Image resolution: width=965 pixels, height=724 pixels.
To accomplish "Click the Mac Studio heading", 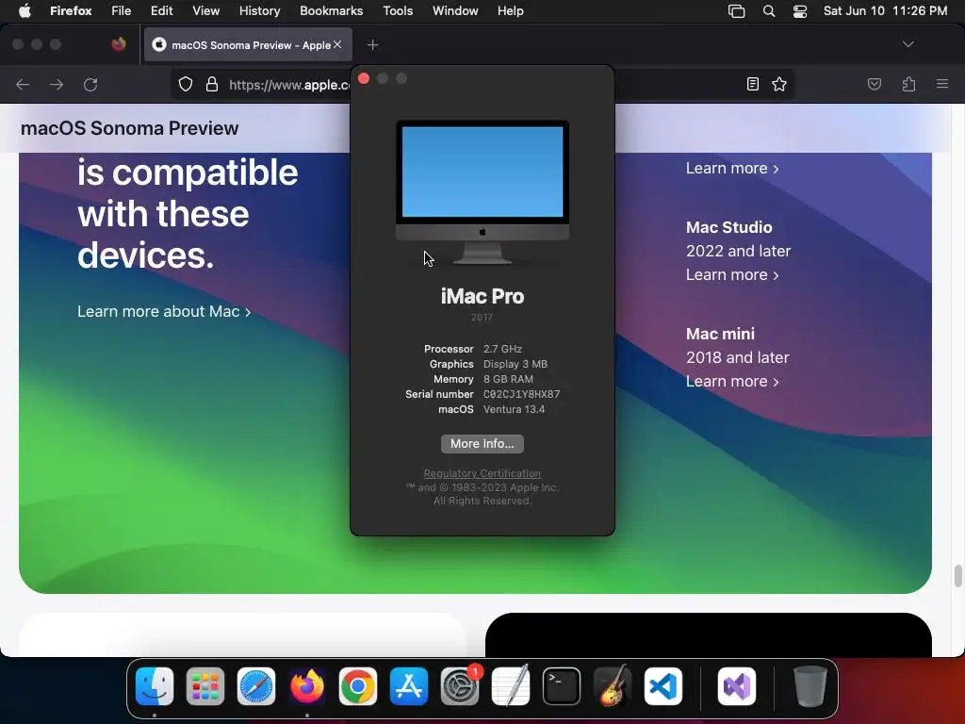I will pyautogui.click(x=728, y=227).
